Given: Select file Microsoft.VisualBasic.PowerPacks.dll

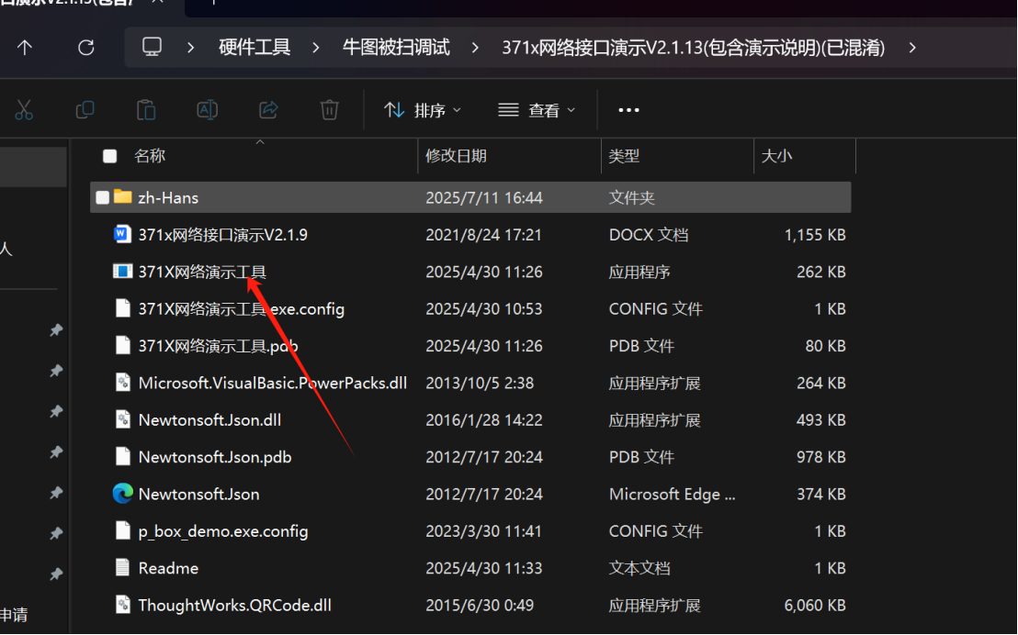Looking at the screenshot, I should (x=273, y=383).
